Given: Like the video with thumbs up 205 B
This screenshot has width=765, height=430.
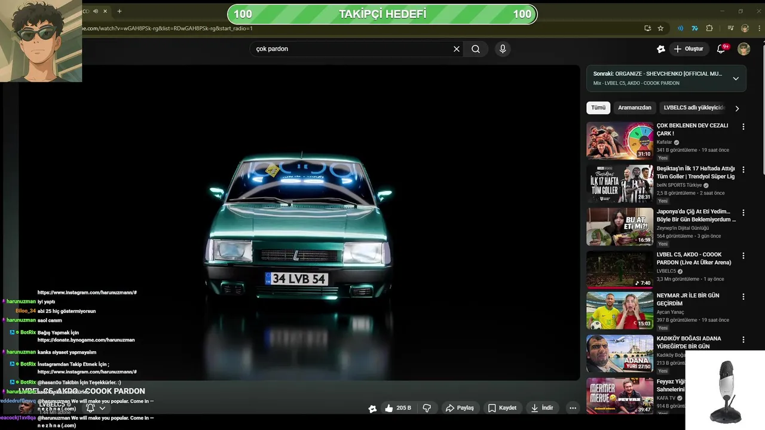Looking at the screenshot, I should pos(398,408).
